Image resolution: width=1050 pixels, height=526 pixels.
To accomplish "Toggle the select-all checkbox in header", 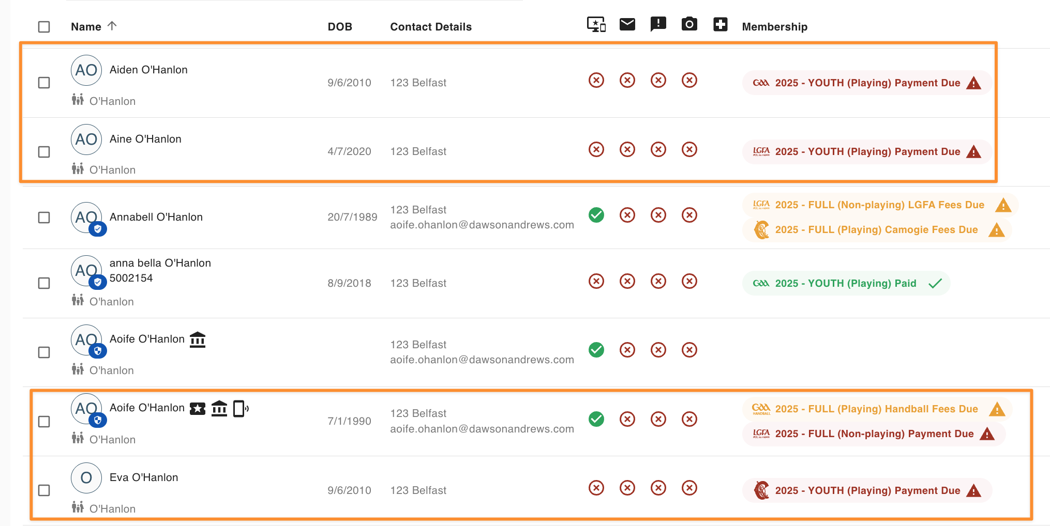I will point(44,27).
